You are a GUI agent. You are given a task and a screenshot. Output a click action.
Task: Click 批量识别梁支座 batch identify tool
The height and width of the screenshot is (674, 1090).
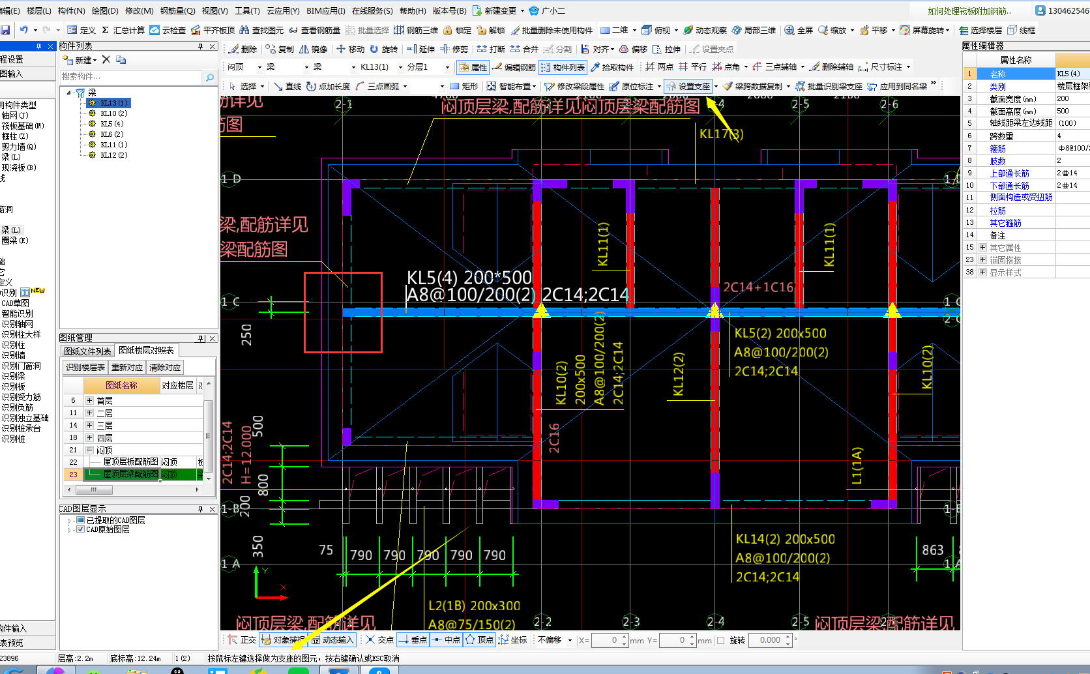[829, 86]
